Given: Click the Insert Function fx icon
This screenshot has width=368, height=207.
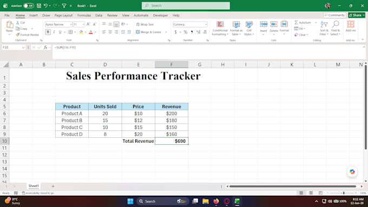Looking at the screenshot, I should coord(45,48).
